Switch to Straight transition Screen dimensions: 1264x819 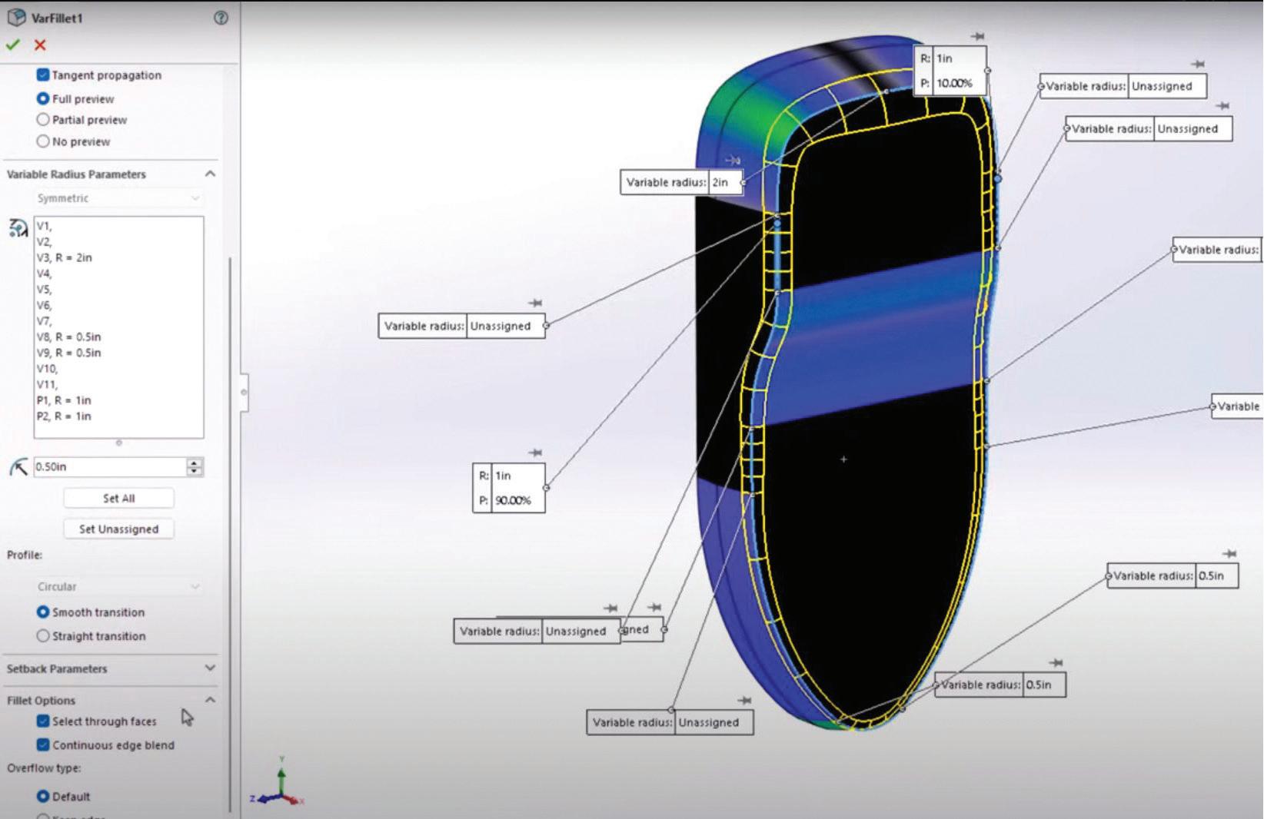(x=43, y=636)
